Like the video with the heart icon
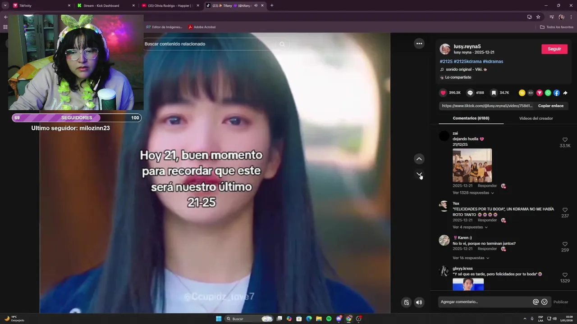This screenshot has width=577, height=324. pos(443,93)
